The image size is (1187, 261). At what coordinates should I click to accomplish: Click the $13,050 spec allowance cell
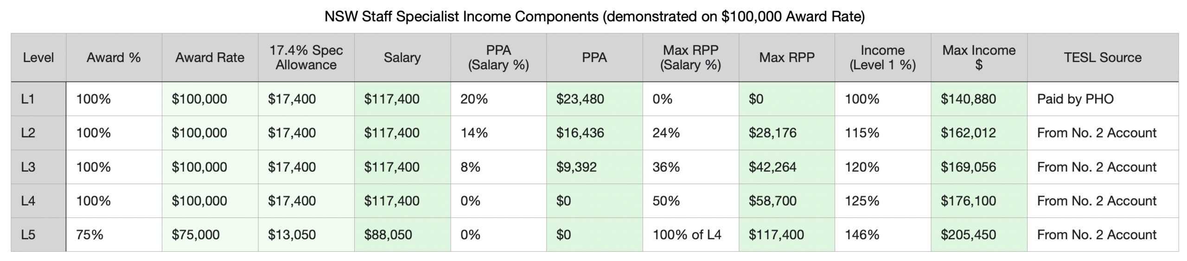pos(292,235)
